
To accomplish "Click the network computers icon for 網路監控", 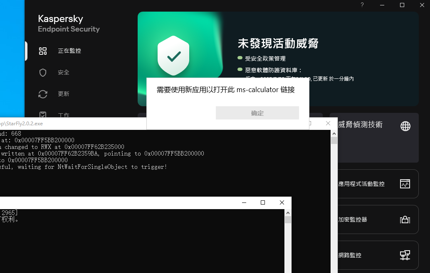I will (405, 255).
